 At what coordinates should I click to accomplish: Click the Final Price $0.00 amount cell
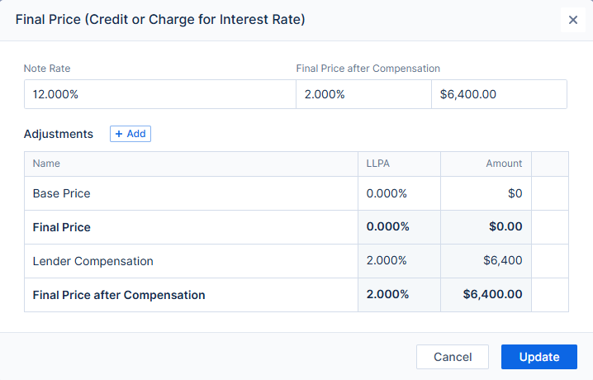[x=486, y=227]
